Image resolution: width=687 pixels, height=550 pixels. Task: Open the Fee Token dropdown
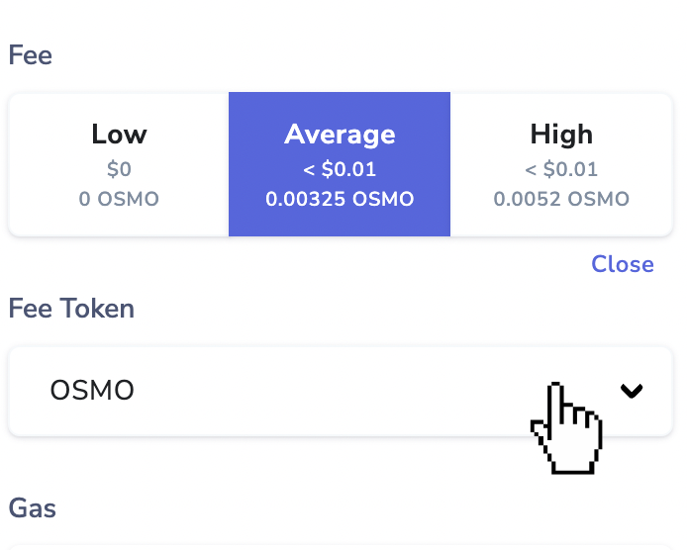340,392
